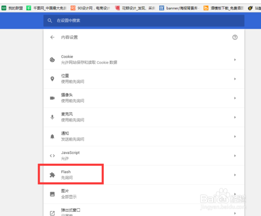Expand the 位置 settings chevron
Image resolution: width=261 pixels, height=216 pixels.
click(235, 79)
